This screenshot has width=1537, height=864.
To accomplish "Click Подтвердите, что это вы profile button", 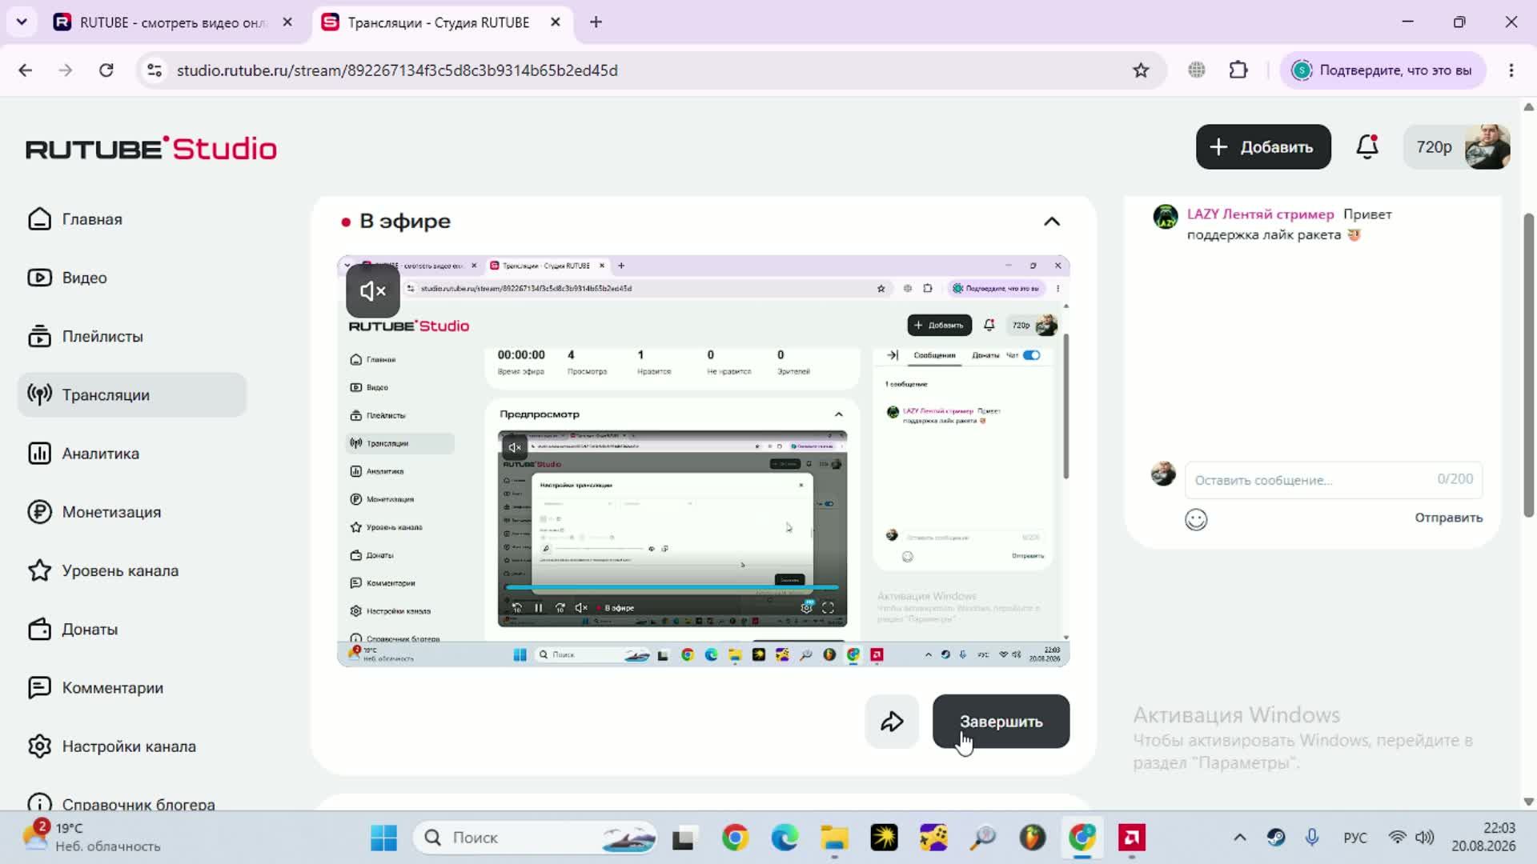I will pos(1383,70).
